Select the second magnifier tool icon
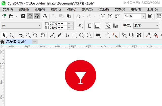 click(35, 35)
